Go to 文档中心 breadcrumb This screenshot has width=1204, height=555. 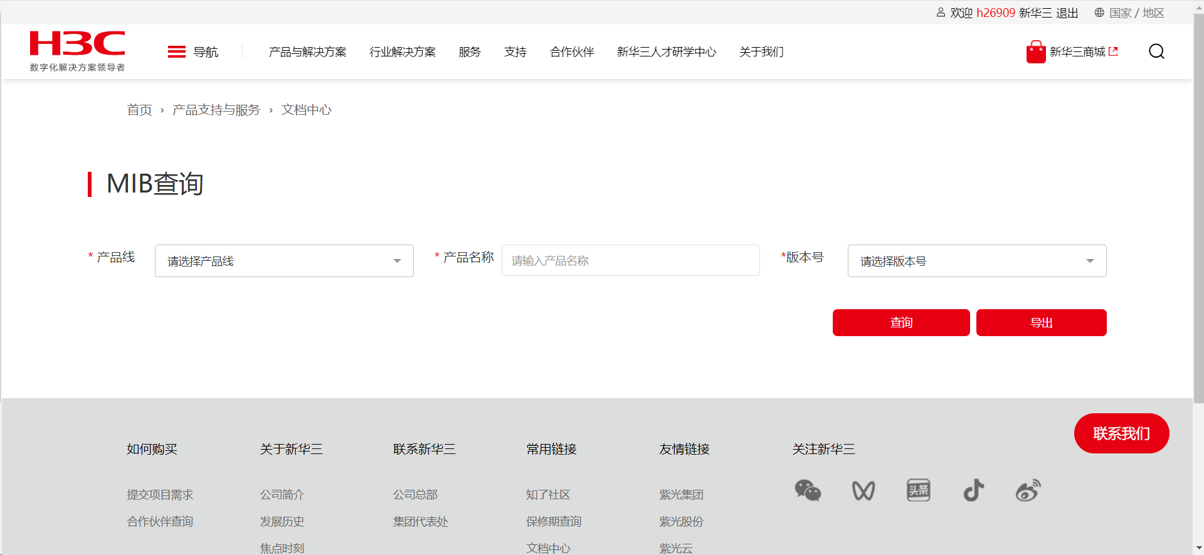coord(307,110)
